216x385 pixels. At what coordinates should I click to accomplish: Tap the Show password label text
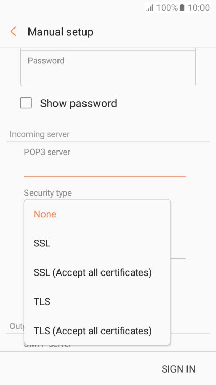click(x=78, y=103)
